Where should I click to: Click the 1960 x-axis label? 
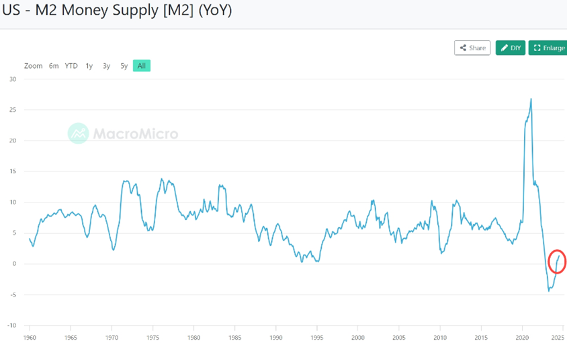click(30, 338)
